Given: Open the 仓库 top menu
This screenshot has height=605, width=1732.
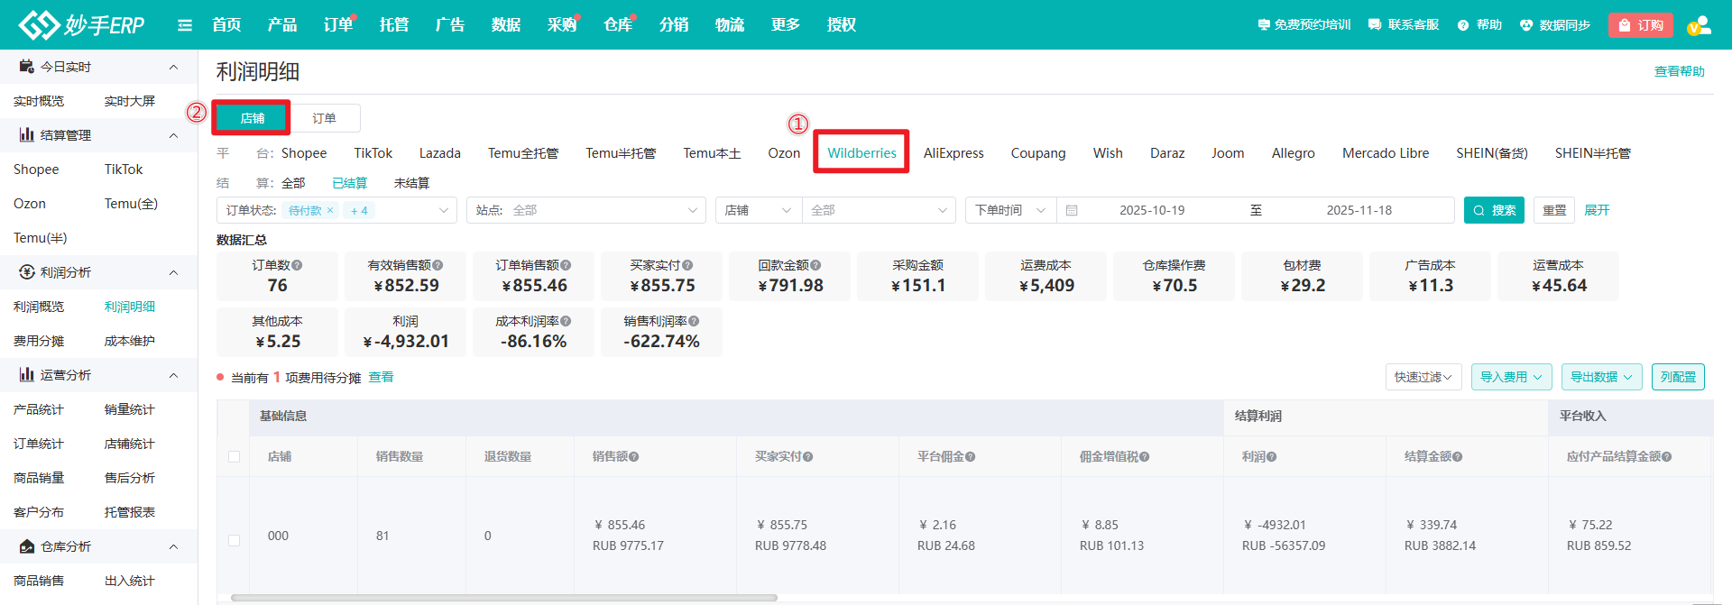Looking at the screenshot, I should point(617,25).
